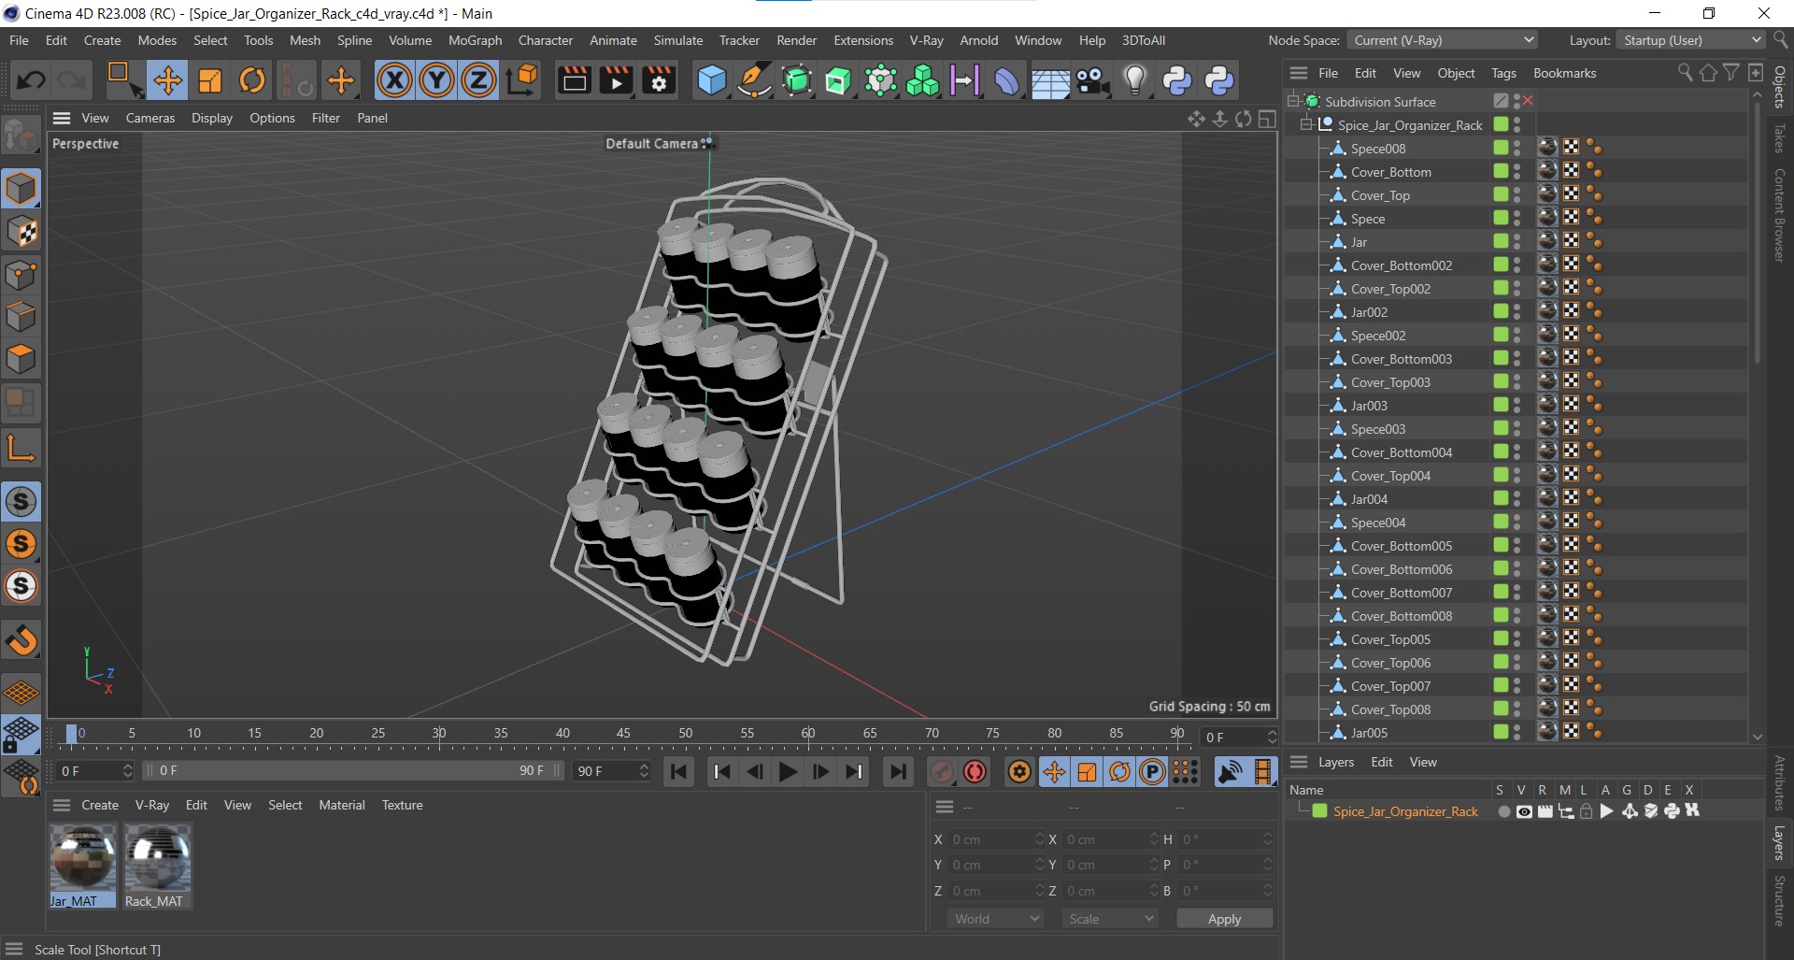The image size is (1794, 960).
Task: Click the Apply button
Action: click(1224, 919)
